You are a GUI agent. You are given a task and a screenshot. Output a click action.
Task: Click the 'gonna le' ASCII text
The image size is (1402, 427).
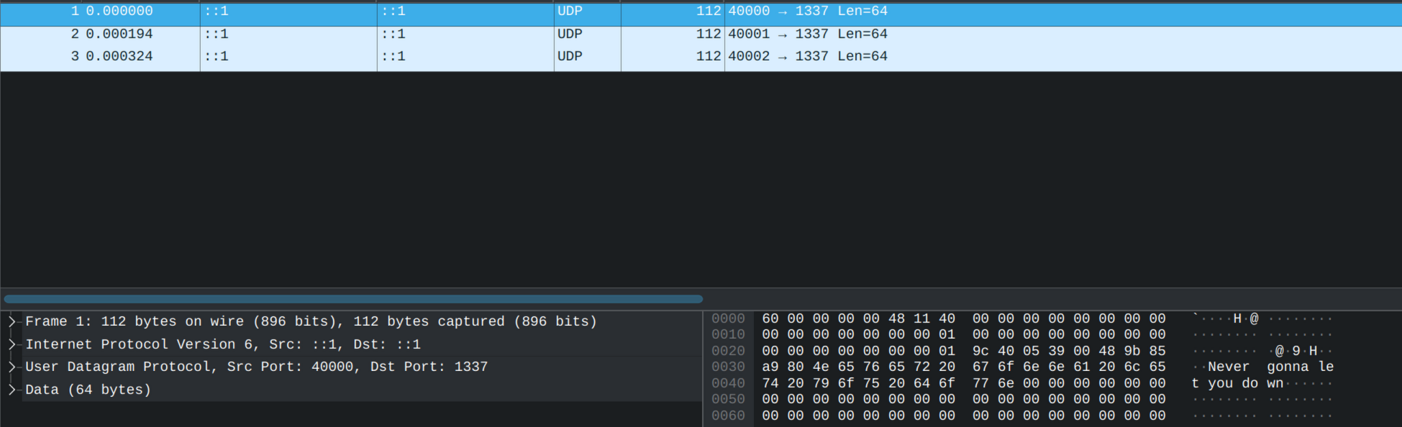pos(1300,367)
